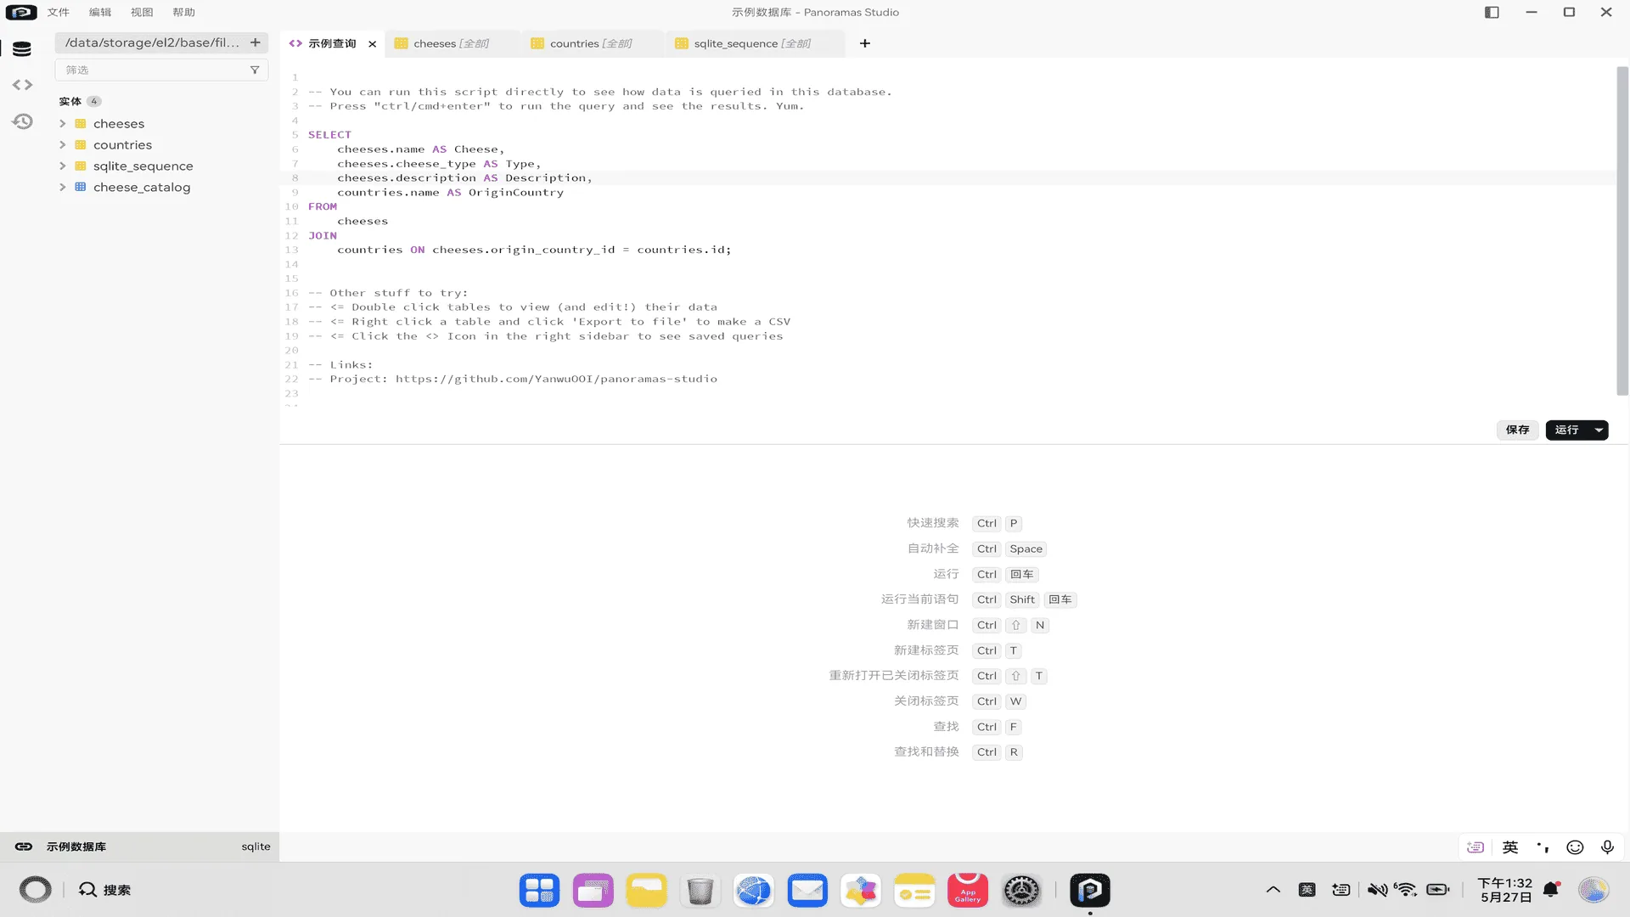Show hidden tray icons chevron
Viewport: 1630px width, 917px height.
click(1273, 890)
